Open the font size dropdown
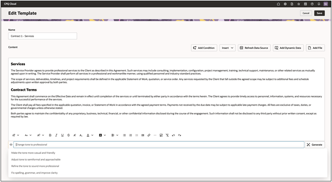This screenshot has height=182, width=332. click(41, 135)
